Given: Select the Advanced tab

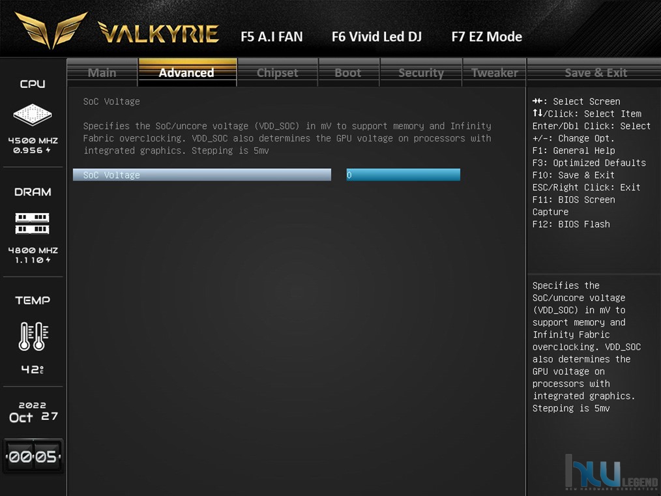Looking at the screenshot, I should pos(186,73).
